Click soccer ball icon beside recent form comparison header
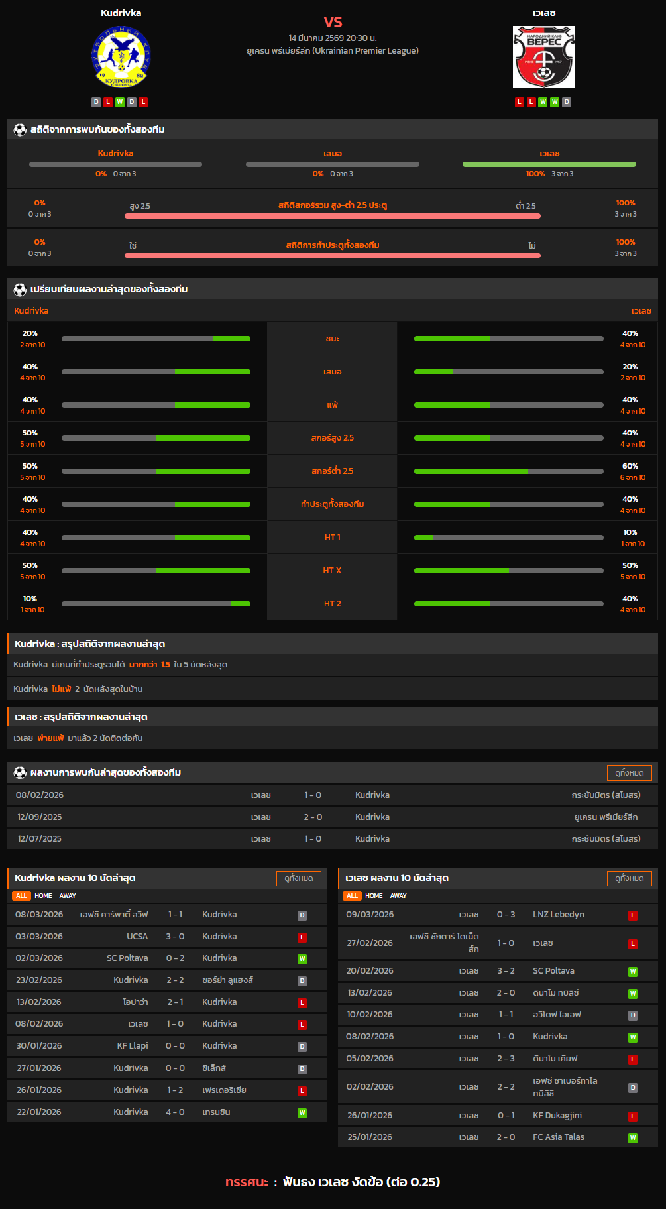 (x=20, y=290)
